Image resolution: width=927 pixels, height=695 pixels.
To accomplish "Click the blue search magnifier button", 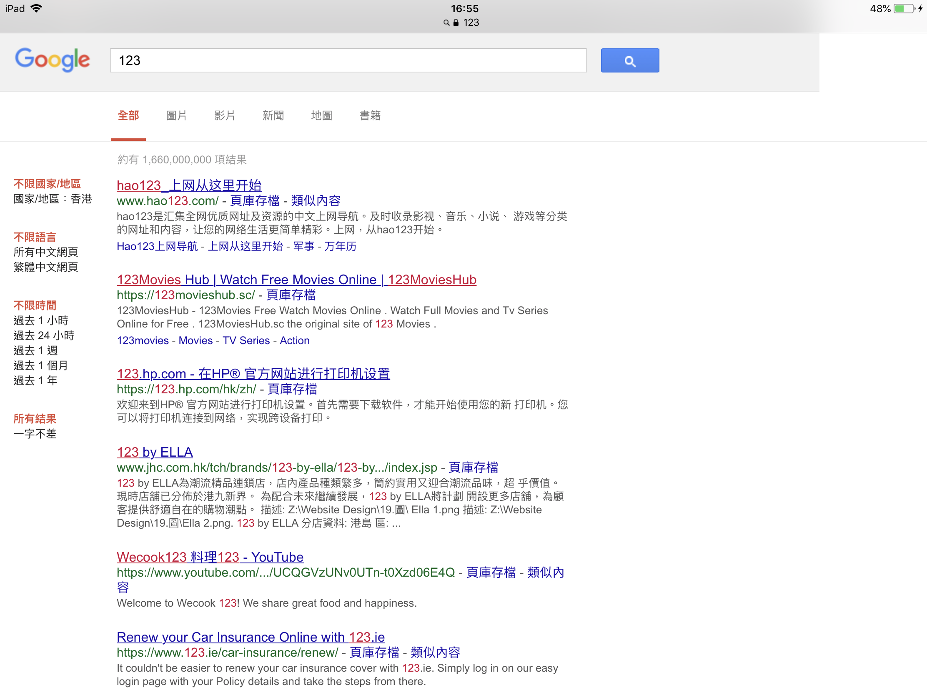I will pos(629,61).
